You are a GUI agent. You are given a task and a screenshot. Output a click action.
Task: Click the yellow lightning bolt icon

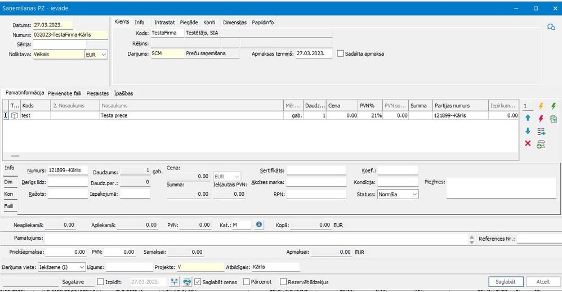pyautogui.click(x=541, y=106)
